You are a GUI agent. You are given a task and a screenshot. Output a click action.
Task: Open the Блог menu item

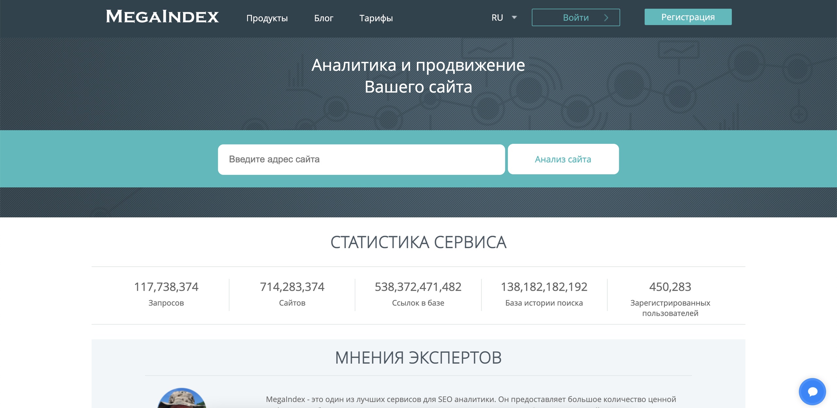click(324, 18)
